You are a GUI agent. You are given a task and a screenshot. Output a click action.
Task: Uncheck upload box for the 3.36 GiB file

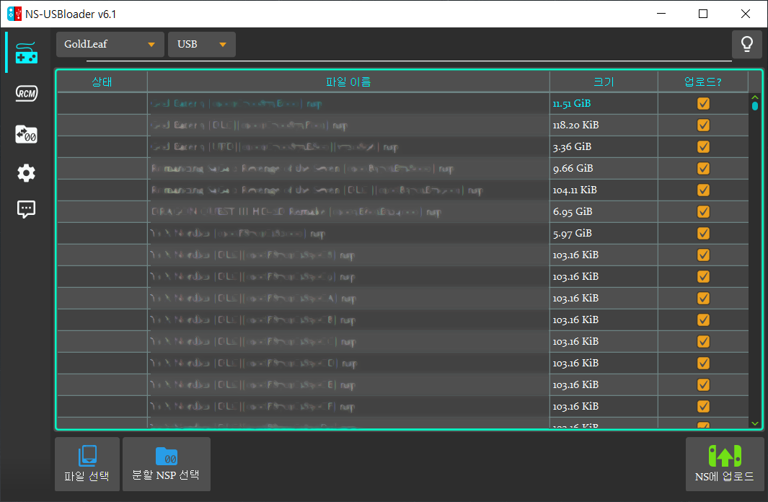703,146
